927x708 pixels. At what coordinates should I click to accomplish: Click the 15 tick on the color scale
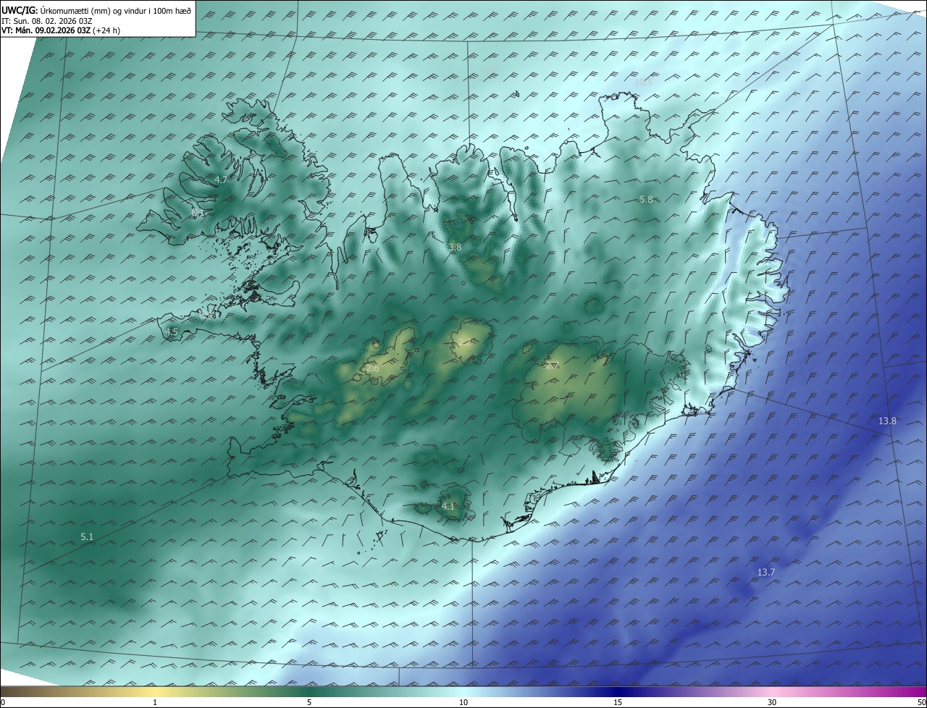pyautogui.click(x=618, y=703)
